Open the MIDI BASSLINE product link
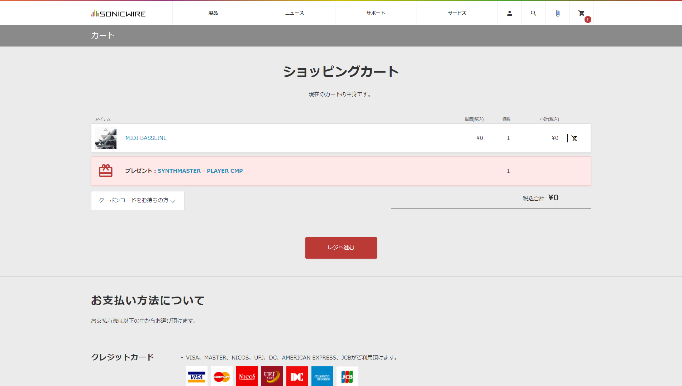The width and height of the screenshot is (682, 386). click(146, 138)
